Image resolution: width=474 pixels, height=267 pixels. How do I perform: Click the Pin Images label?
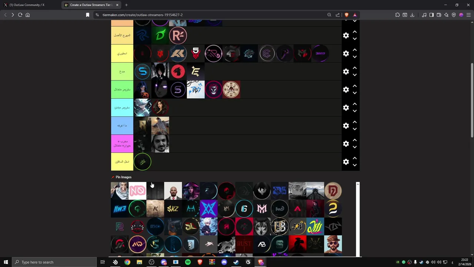click(x=124, y=177)
